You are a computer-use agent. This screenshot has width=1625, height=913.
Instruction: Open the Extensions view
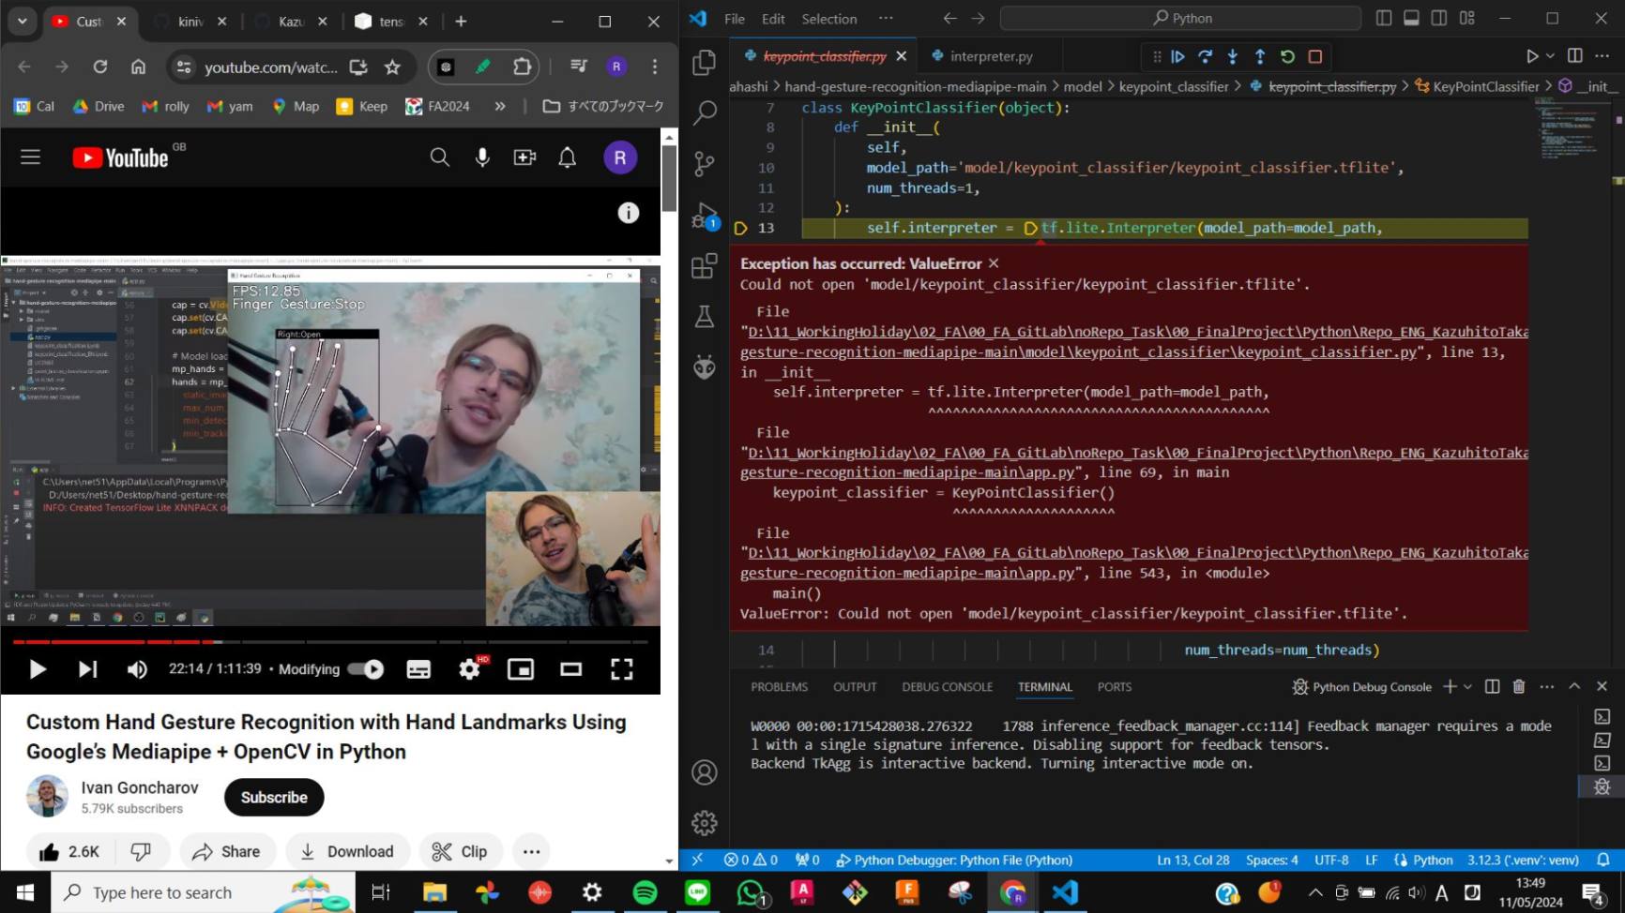pos(704,266)
